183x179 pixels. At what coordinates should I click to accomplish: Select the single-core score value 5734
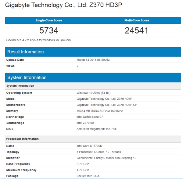(x=49, y=30)
